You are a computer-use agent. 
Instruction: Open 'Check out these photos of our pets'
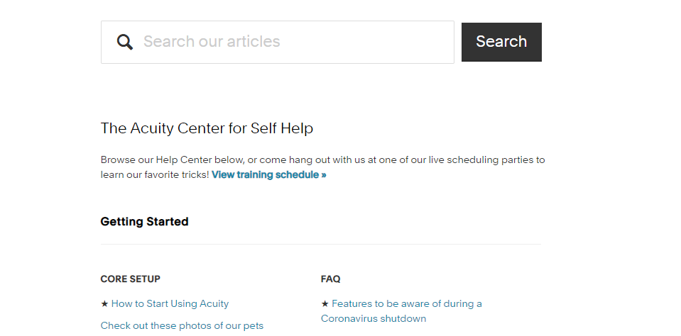[182, 325]
